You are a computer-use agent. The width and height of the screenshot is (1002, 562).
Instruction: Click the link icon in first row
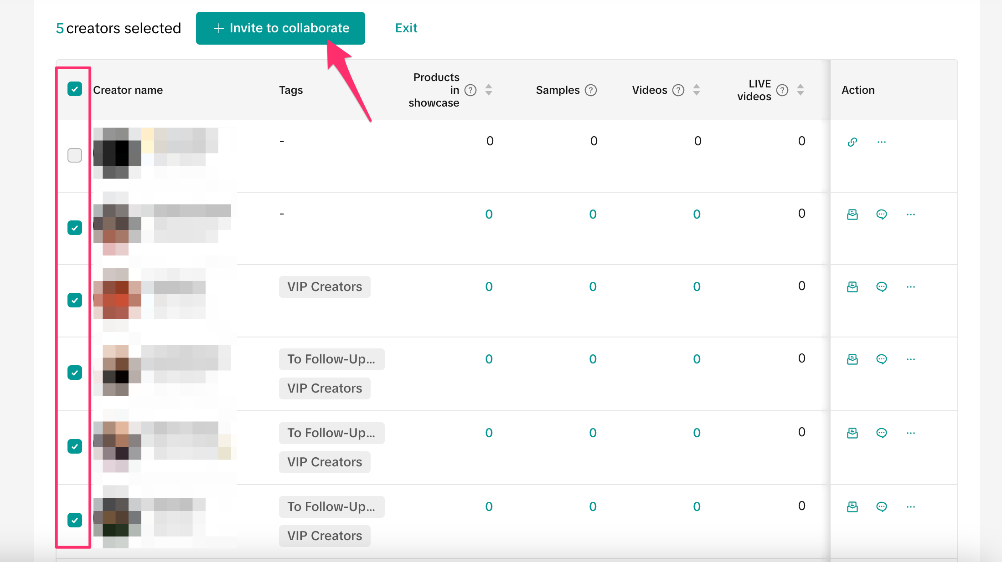tap(852, 142)
